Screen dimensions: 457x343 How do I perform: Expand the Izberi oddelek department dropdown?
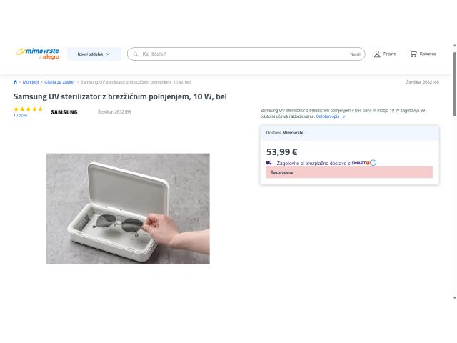click(x=94, y=54)
